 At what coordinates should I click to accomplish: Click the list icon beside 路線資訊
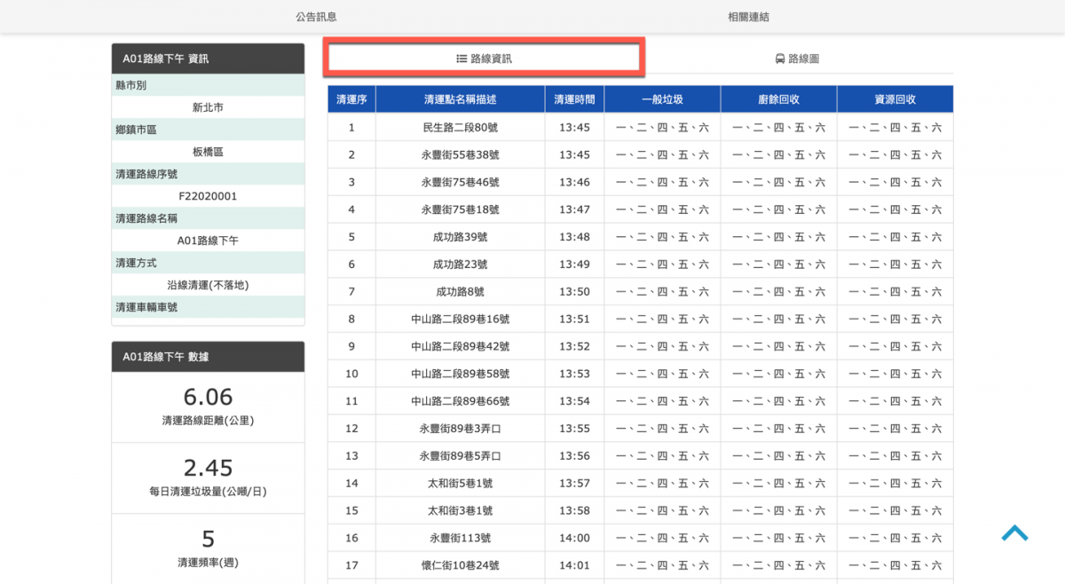pyautogui.click(x=461, y=59)
